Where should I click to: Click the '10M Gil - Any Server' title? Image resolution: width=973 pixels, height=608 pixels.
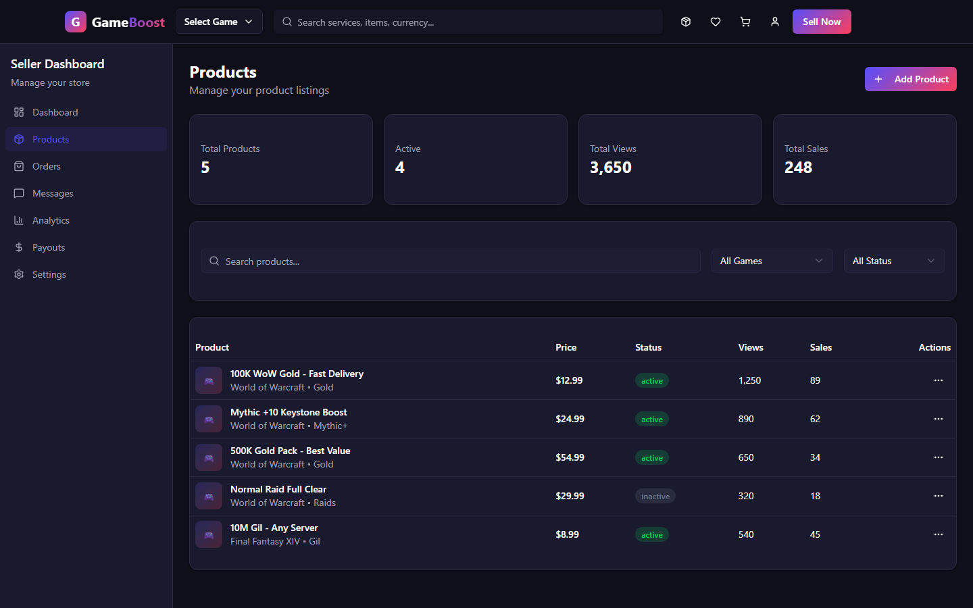(274, 528)
